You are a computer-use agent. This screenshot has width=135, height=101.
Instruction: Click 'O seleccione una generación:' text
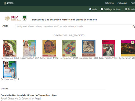pyautogui.click(x=69, y=35)
